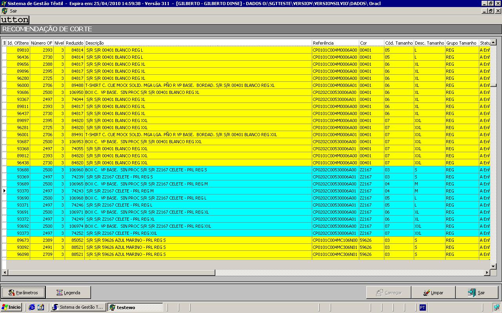Open the Sair menu in the menu bar
The height and width of the screenshot is (313, 502).
(x=13, y=11)
